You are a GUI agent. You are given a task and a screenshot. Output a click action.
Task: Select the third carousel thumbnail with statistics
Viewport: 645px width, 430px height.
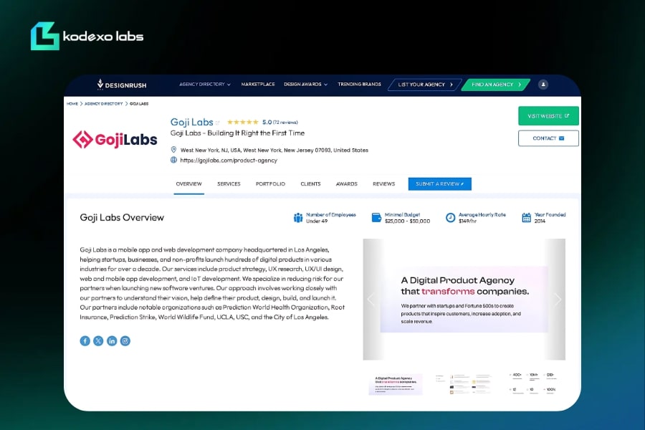tap(533, 384)
